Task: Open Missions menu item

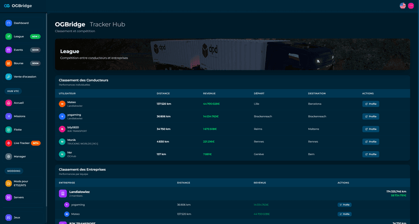Action: point(19,116)
